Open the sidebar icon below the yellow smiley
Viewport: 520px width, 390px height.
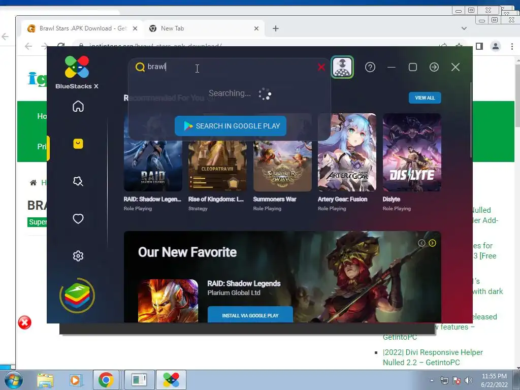78,181
